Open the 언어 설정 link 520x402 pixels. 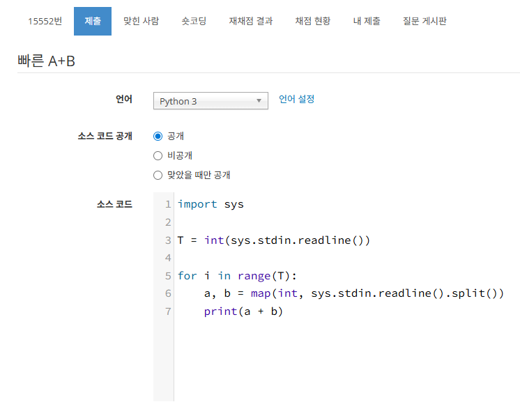pyautogui.click(x=296, y=99)
